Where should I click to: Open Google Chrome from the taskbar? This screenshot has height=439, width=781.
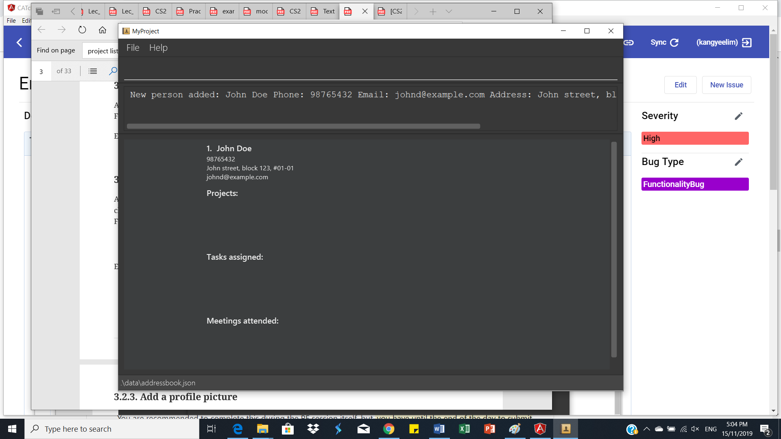(x=388, y=429)
